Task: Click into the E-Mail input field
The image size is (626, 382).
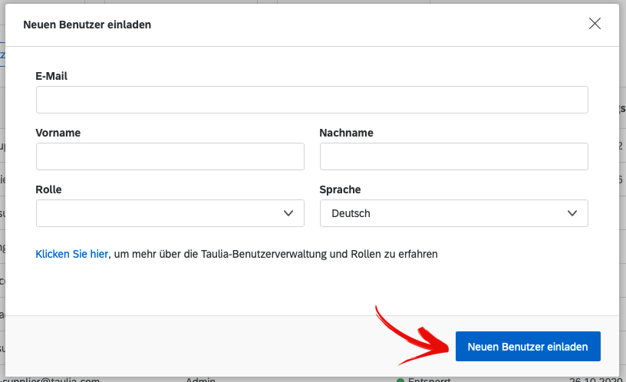Action: point(311,100)
